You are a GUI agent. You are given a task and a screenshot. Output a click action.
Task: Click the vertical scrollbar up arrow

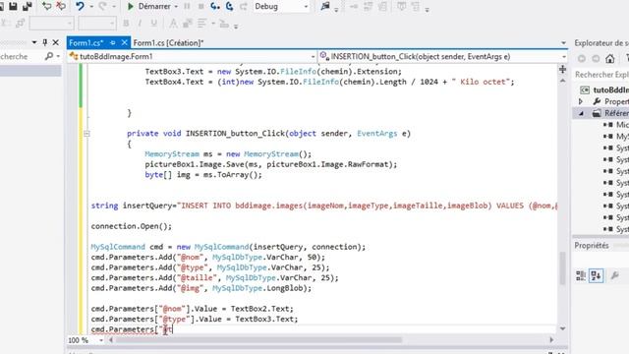pos(562,81)
